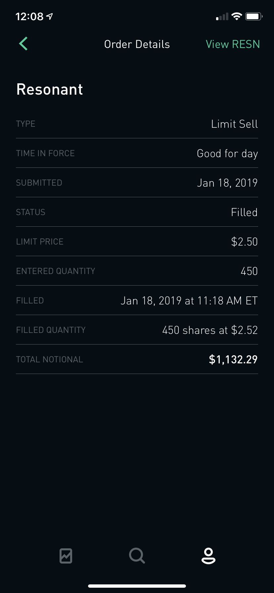
Task: Tap the View RESN link
Action: click(x=233, y=44)
